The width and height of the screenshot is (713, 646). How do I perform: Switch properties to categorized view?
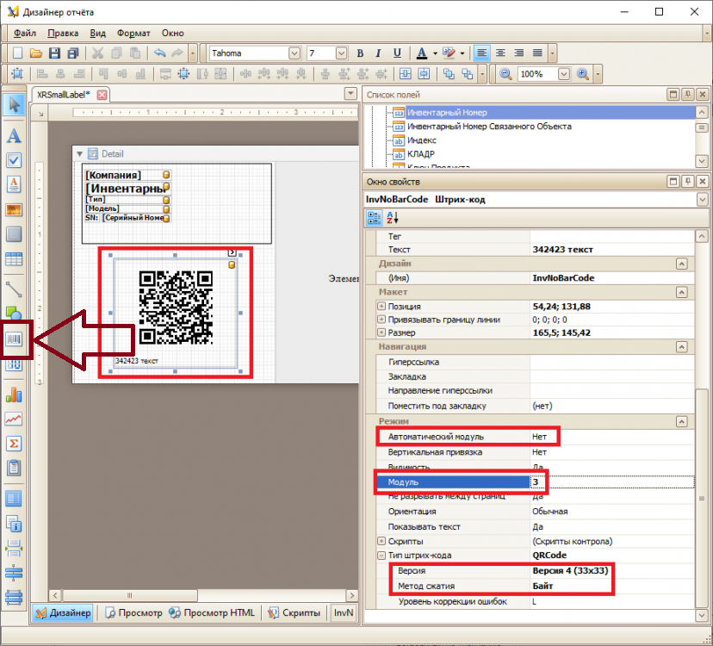(x=375, y=218)
